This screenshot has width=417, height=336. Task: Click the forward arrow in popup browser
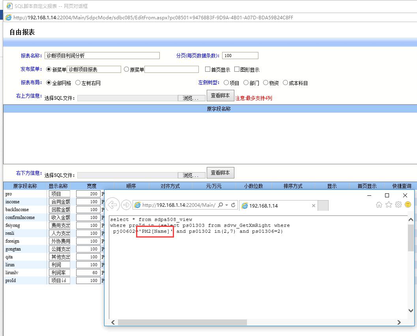[x=126, y=205]
